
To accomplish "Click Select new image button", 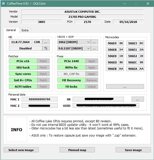I will [21, 150].
